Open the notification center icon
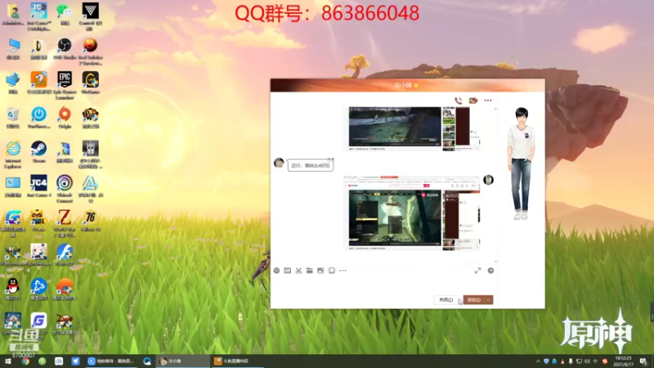654x368 pixels. [643, 361]
